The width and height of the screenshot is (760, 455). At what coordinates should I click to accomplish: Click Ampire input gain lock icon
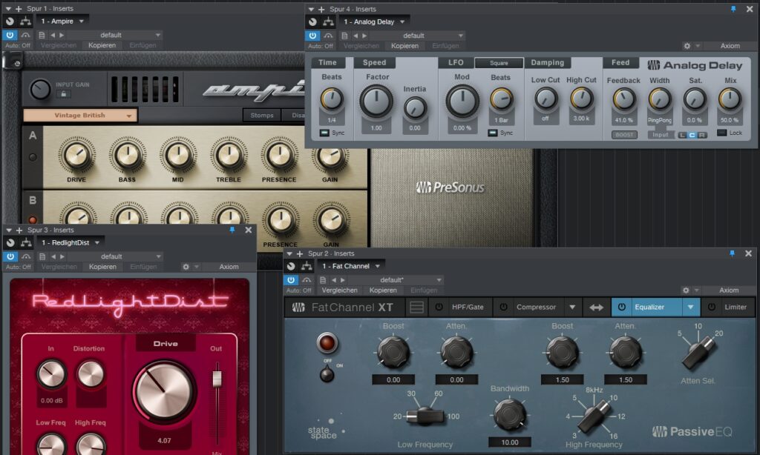64,94
